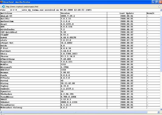Select the NOD32v2 antivirus name
Image resolution: width=162 pixels, height=115 pixels.
(5, 70)
